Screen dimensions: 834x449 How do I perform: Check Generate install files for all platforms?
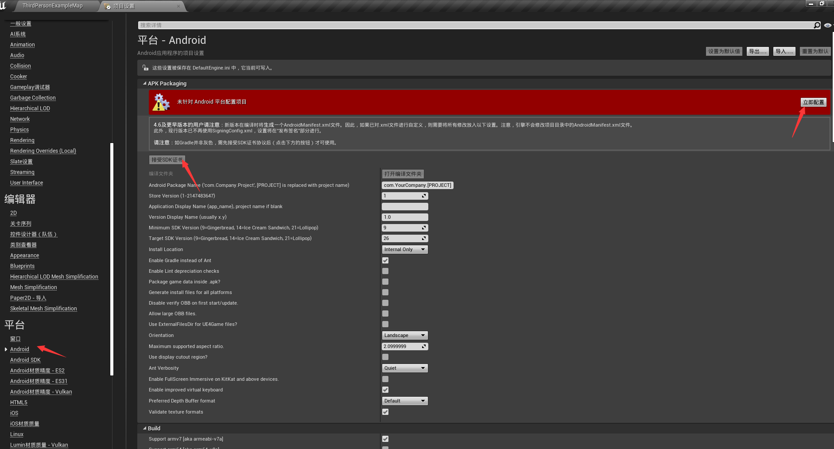[x=385, y=292]
